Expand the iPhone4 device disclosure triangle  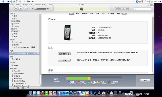pyautogui.click(x=10, y=53)
